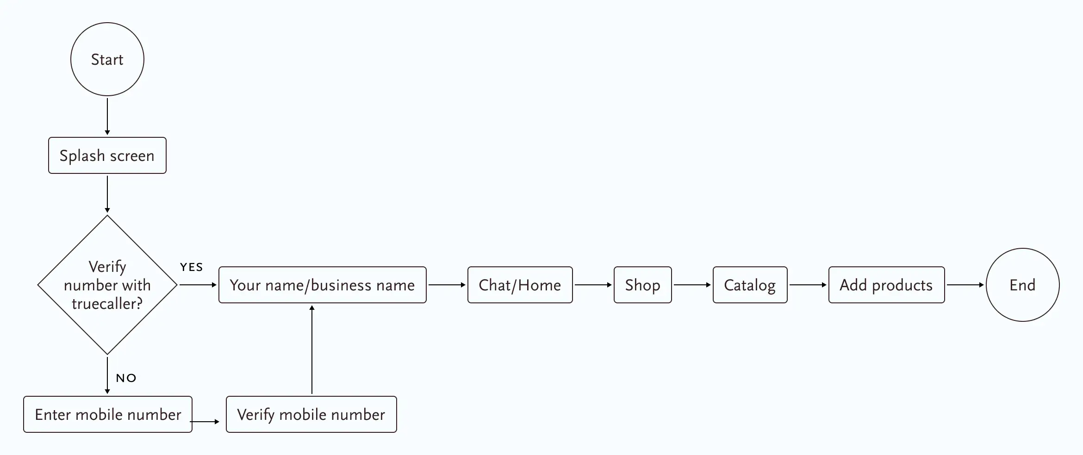Click the vertical arrow above Verify mobile number
The height and width of the screenshot is (455, 1083).
[312, 350]
